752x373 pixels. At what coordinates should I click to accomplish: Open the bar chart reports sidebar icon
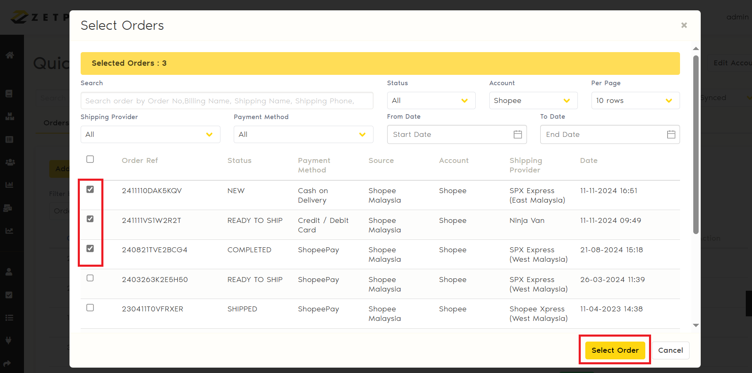tap(10, 184)
